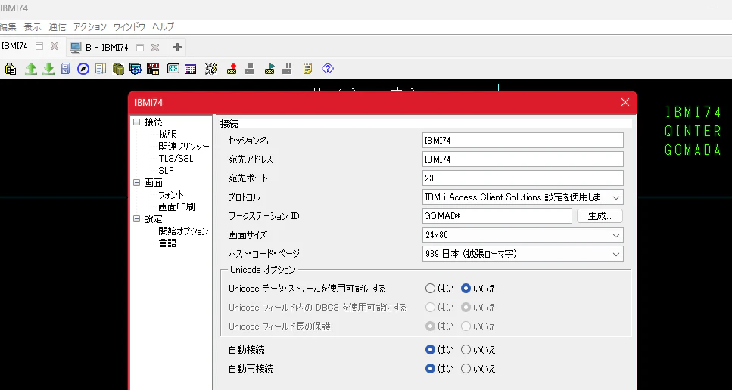The width and height of the screenshot is (732, 390).
Task: Open the Run SQL Scripts icon
Action: click(x=153, y=69)
